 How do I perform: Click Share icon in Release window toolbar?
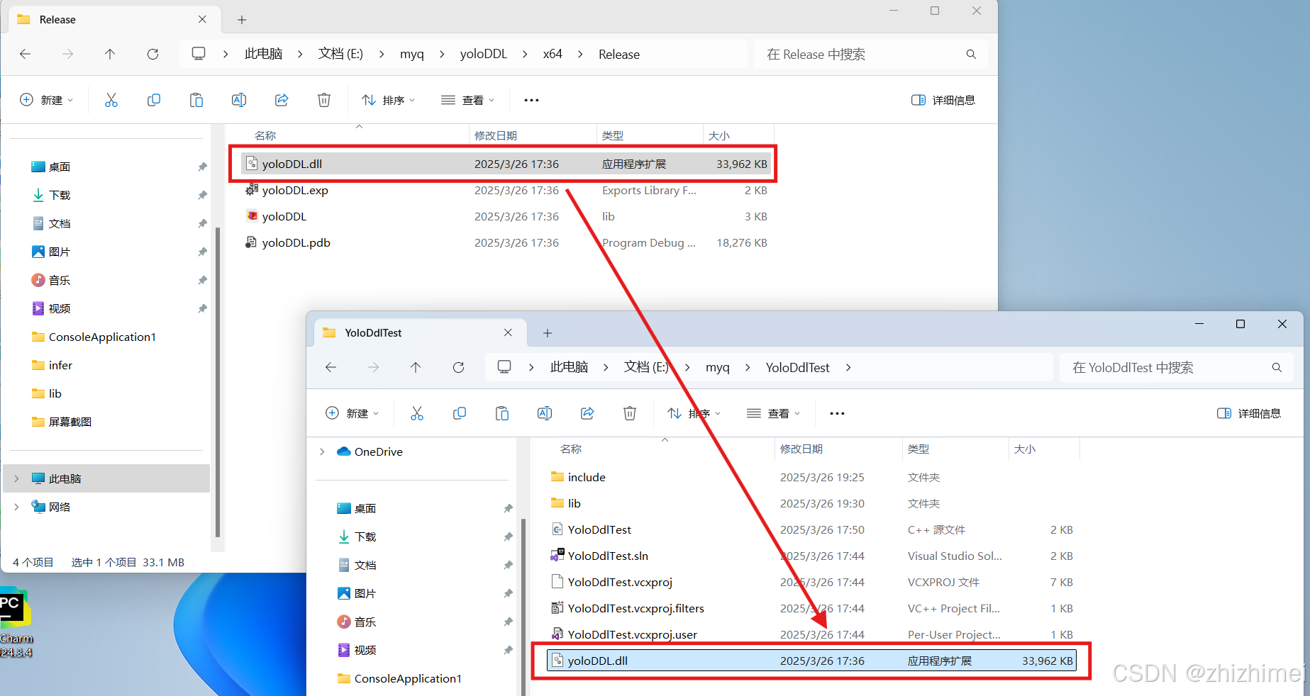(282, 100)
